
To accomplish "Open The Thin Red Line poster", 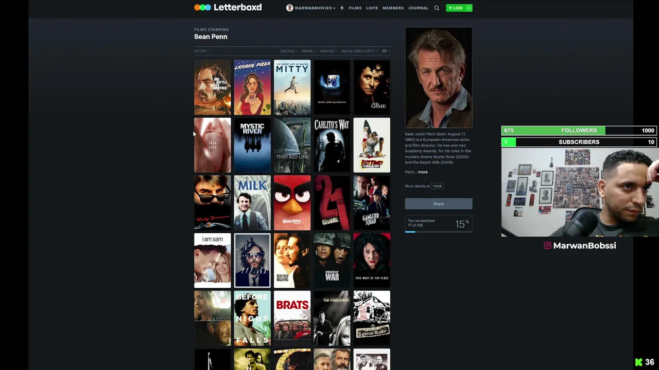I will pos(292,145).
